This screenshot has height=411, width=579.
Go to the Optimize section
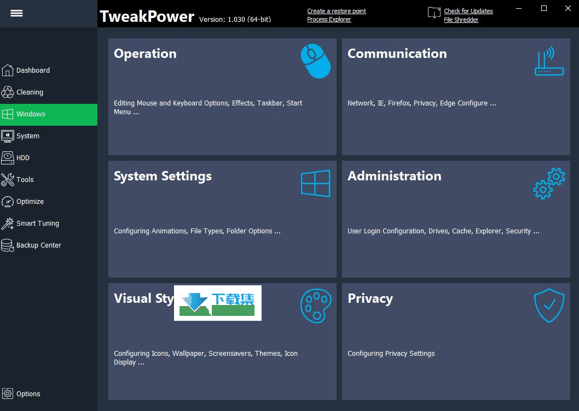coord(49,202)
